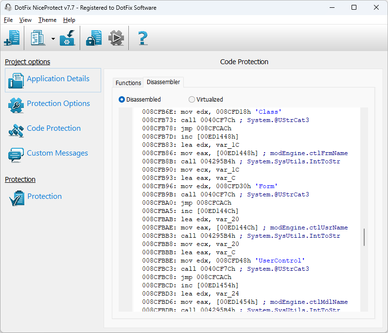Viewport: 388px width, 333px height.
Task: Open Protection Options section
Action: (x=58, y=104)
